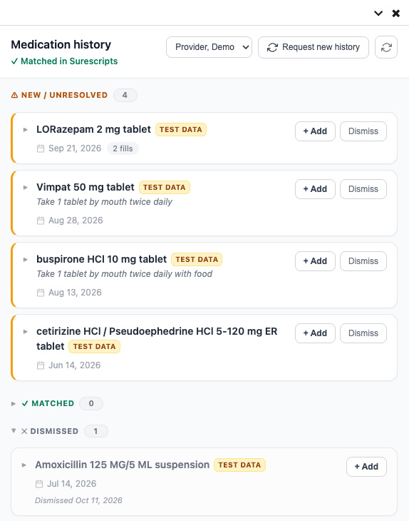This screenshot has height=521, width=409.
Task: Expand Amoxicillin 125 MG/5 ML suspension details
Action: click(x=24, y=465)
